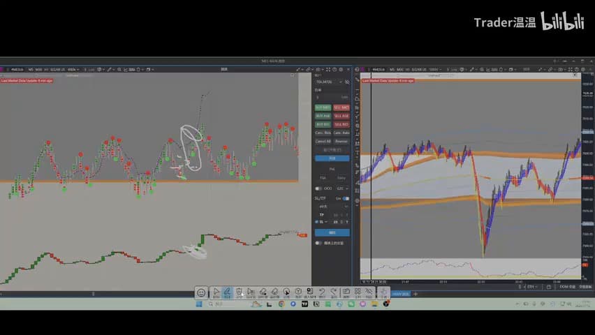595x335 pixels.
Task: Select the plain eraser tool in the annotation toolbar
Action: click(274, 292)
